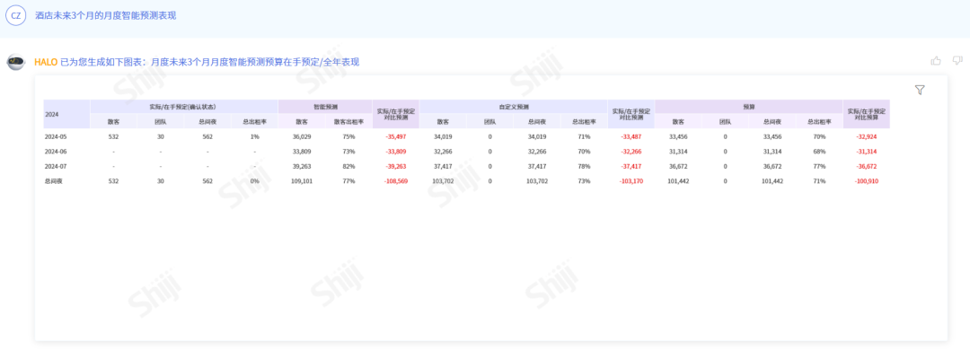The image size is (970, 349).
Task: Open the table filter funnel icon
Action: [x=920, y=91]
